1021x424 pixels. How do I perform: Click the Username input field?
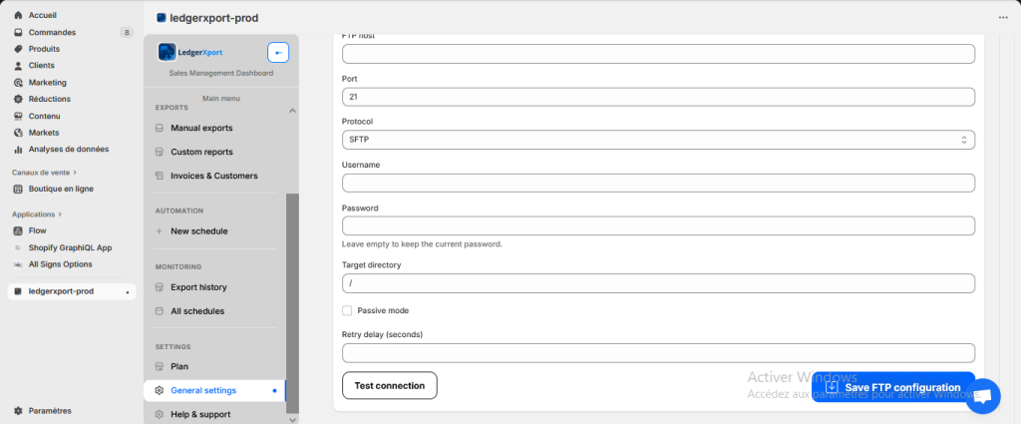(658, 183)
